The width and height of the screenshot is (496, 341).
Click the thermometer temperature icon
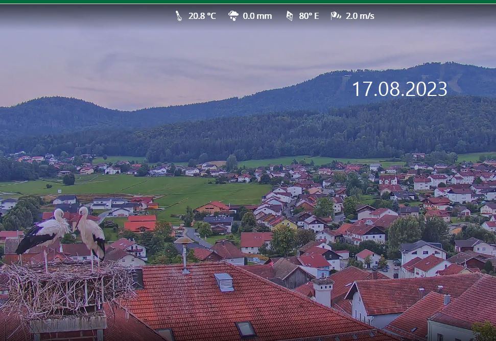(179, 16)
